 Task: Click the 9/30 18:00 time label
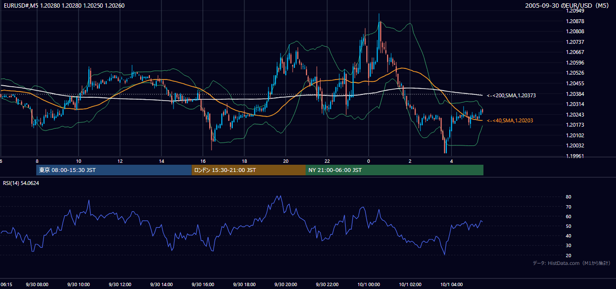pos(244,285)
